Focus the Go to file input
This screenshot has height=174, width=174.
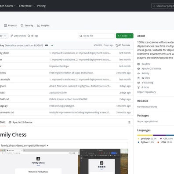[x=96, y=36]
